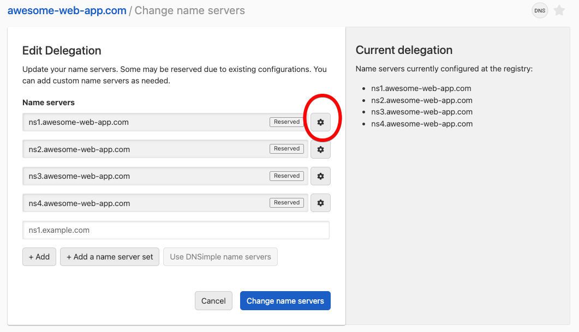Screen dimensions: 579x332
Task: Click the DNS badge in the top right corner
Action: [539, 10]
